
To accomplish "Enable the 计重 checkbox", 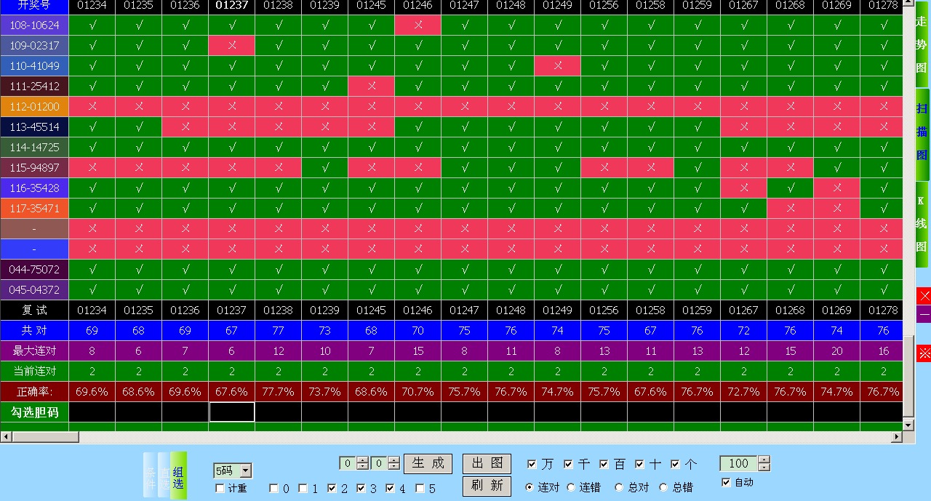I will [220, 489].
